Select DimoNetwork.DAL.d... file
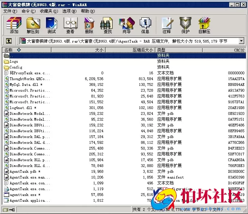Screen dimensions: 248x214 point(124,142)
